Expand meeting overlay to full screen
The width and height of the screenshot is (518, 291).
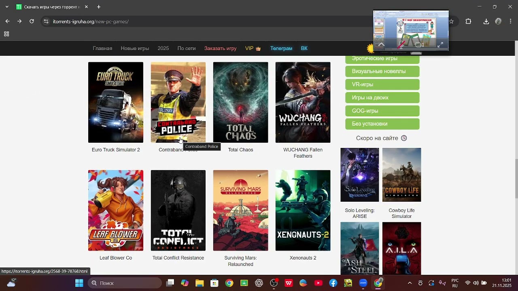tap(440, 44)
